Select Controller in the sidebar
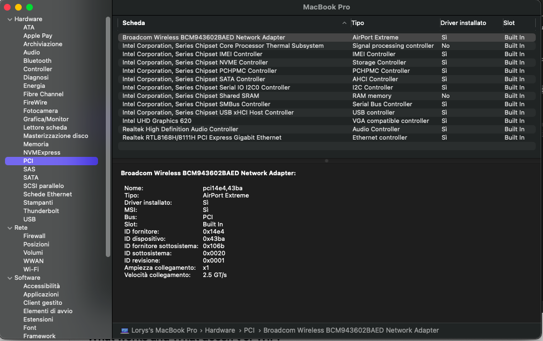The height and width of the screenshot is (341, 543). point(37,69)
